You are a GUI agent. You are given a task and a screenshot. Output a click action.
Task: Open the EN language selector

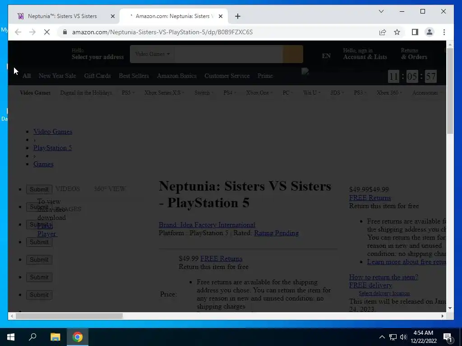326,56
